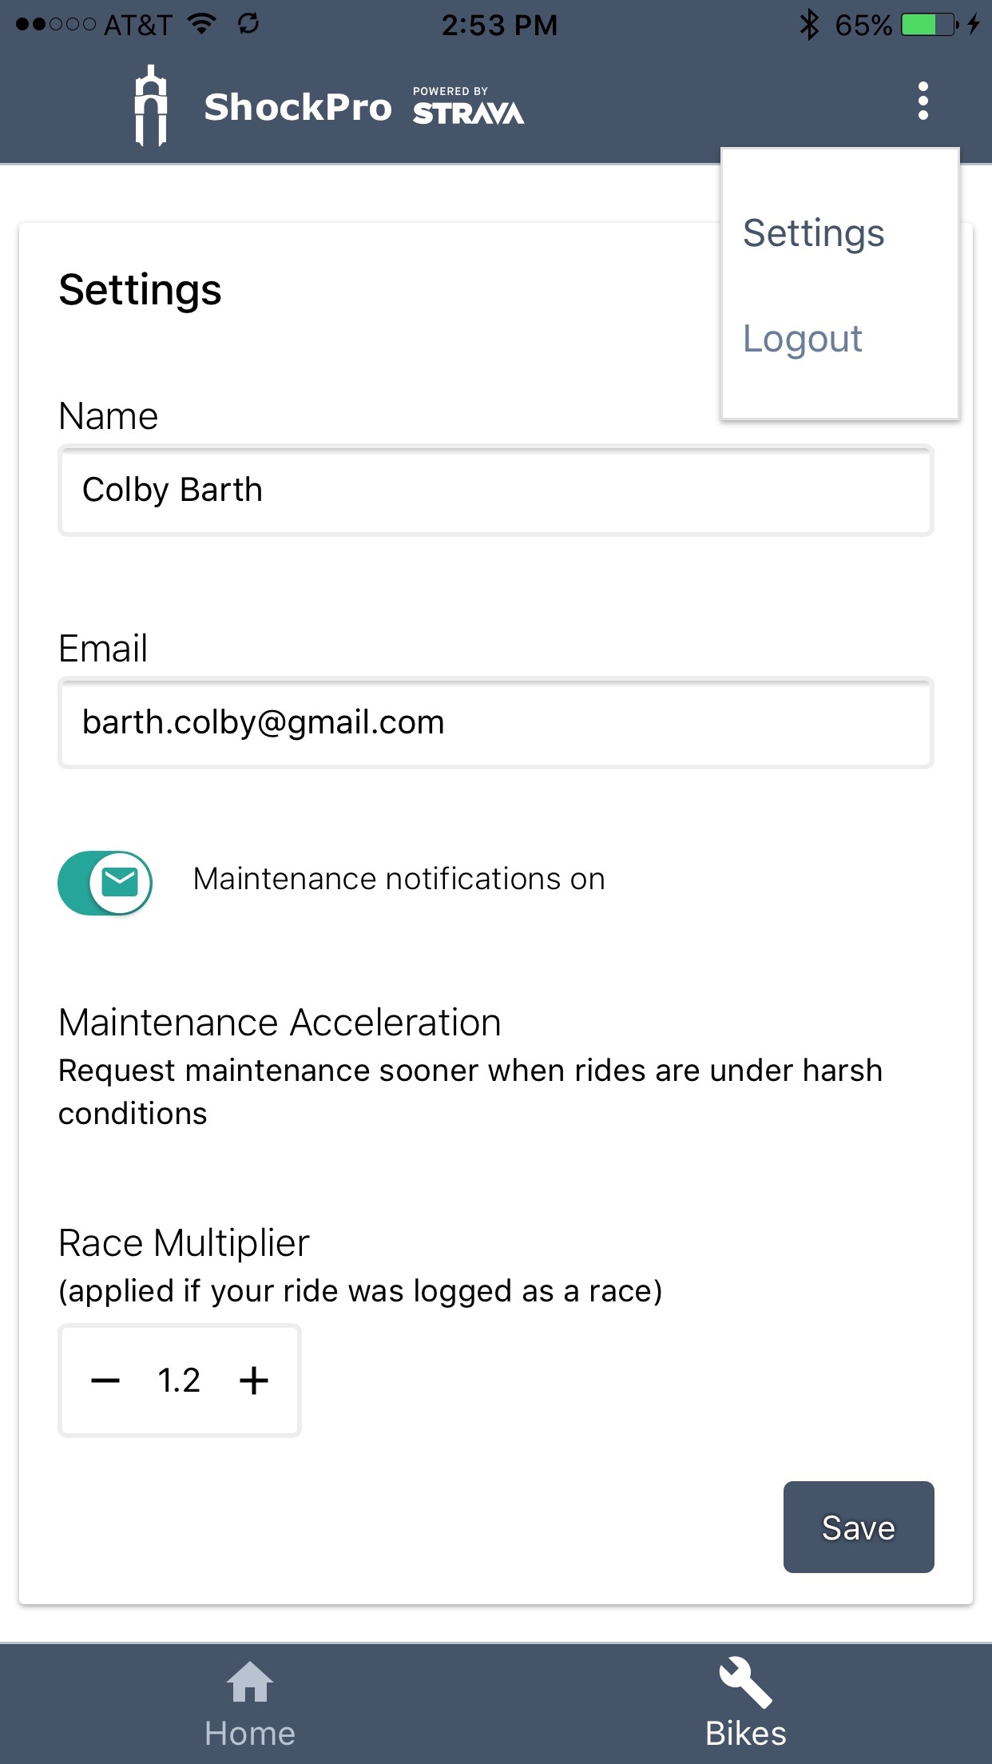
Task: Select Settings from the dropdown menu
Action: coord(813,233)
